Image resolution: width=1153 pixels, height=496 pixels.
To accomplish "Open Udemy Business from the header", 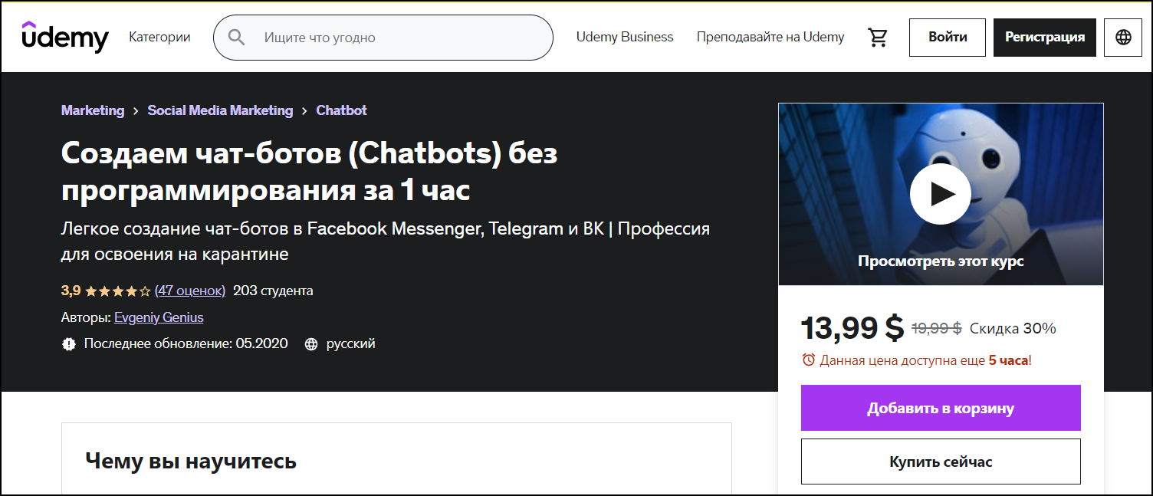I will (x=625, y=37).
